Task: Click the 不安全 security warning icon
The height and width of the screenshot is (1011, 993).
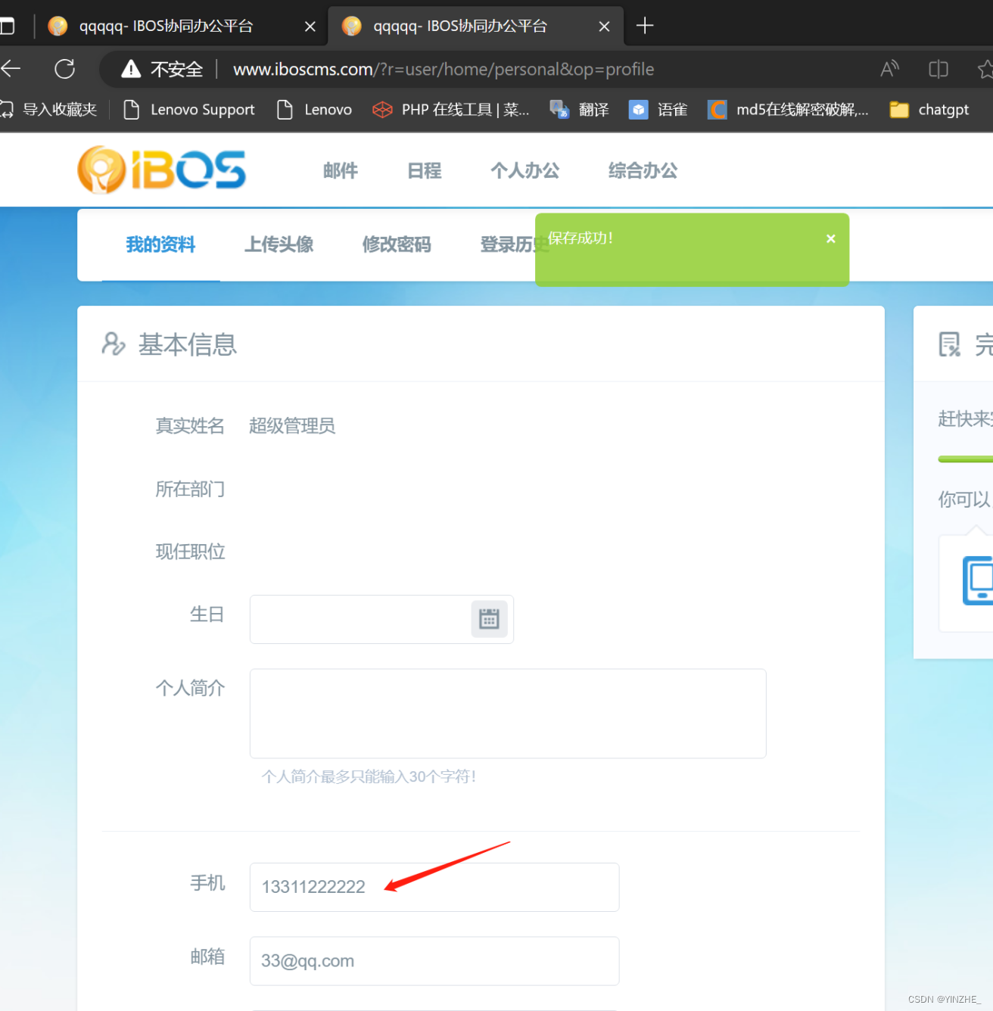Action: (x=131, y=69)
